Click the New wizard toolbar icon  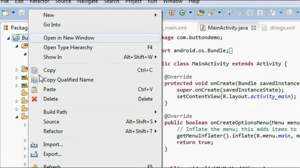(5, 13)
